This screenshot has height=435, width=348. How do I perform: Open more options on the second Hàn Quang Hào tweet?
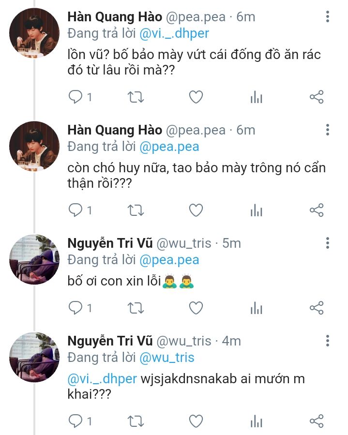[x=328, y=130]
